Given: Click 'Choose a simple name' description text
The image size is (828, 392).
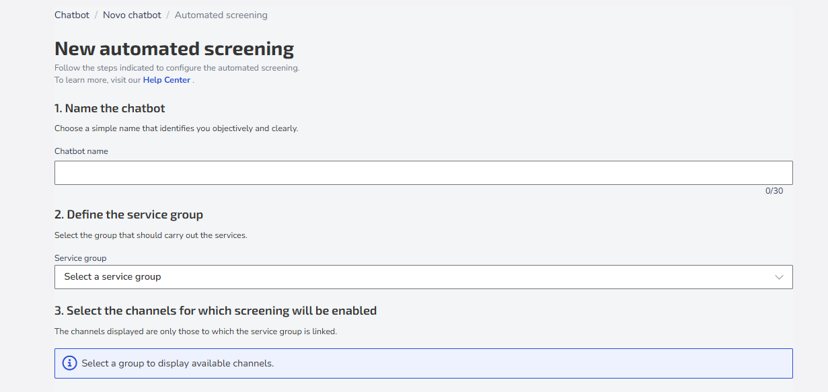Looking at the screenshot, I should coord(176,128).
